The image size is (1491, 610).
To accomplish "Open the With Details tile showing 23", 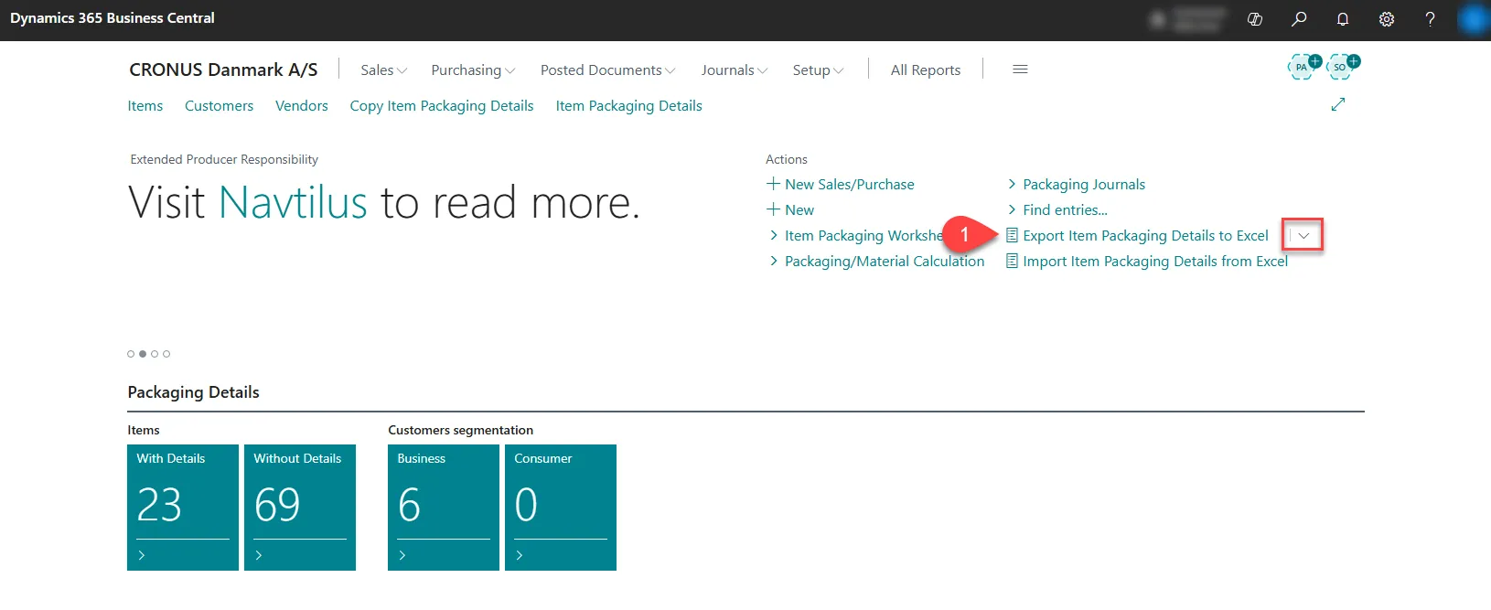I will point(183,508).
